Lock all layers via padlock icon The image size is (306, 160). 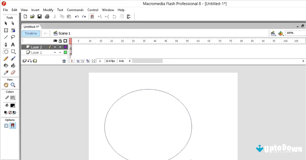[x=60, y=41]
